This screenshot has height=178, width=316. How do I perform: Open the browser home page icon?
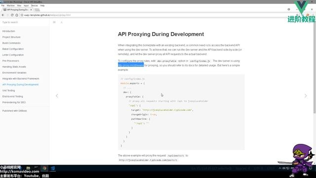click(x=17, y=15)
